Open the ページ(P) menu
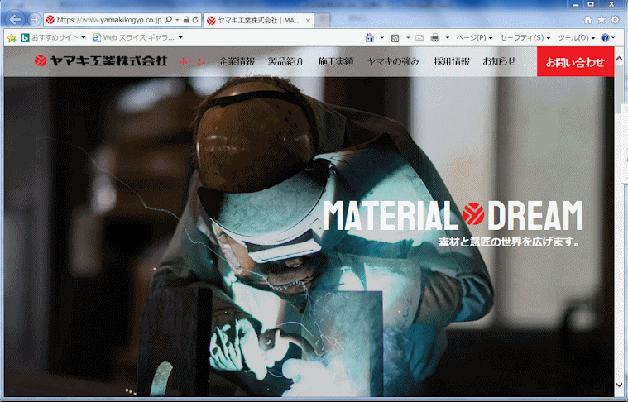 click(474, 38)
